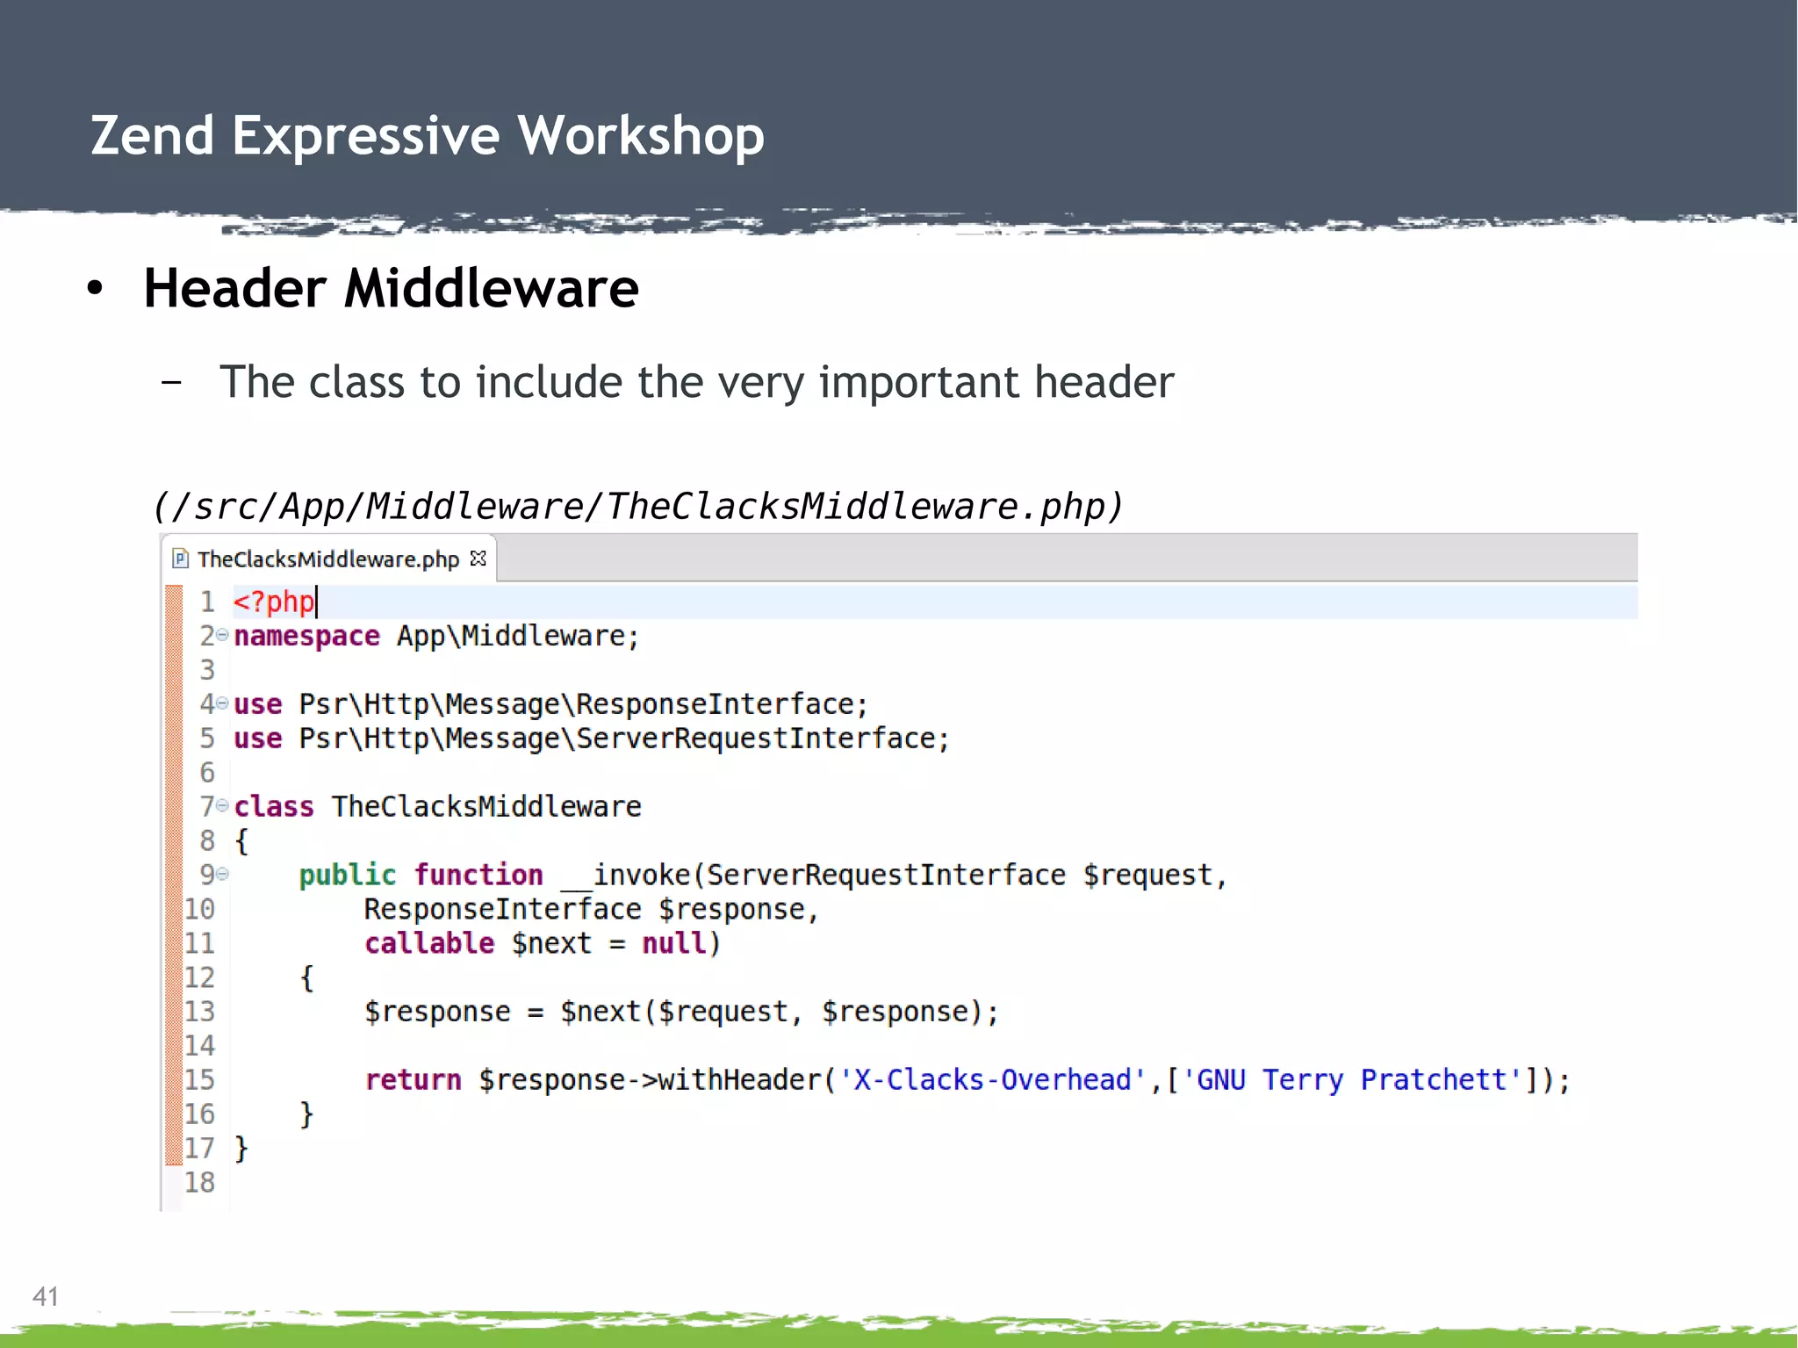Viewport: 1798px width, 1348px height.
Task: Click the namespace App\Middleware line
Action: click(436, 636)
